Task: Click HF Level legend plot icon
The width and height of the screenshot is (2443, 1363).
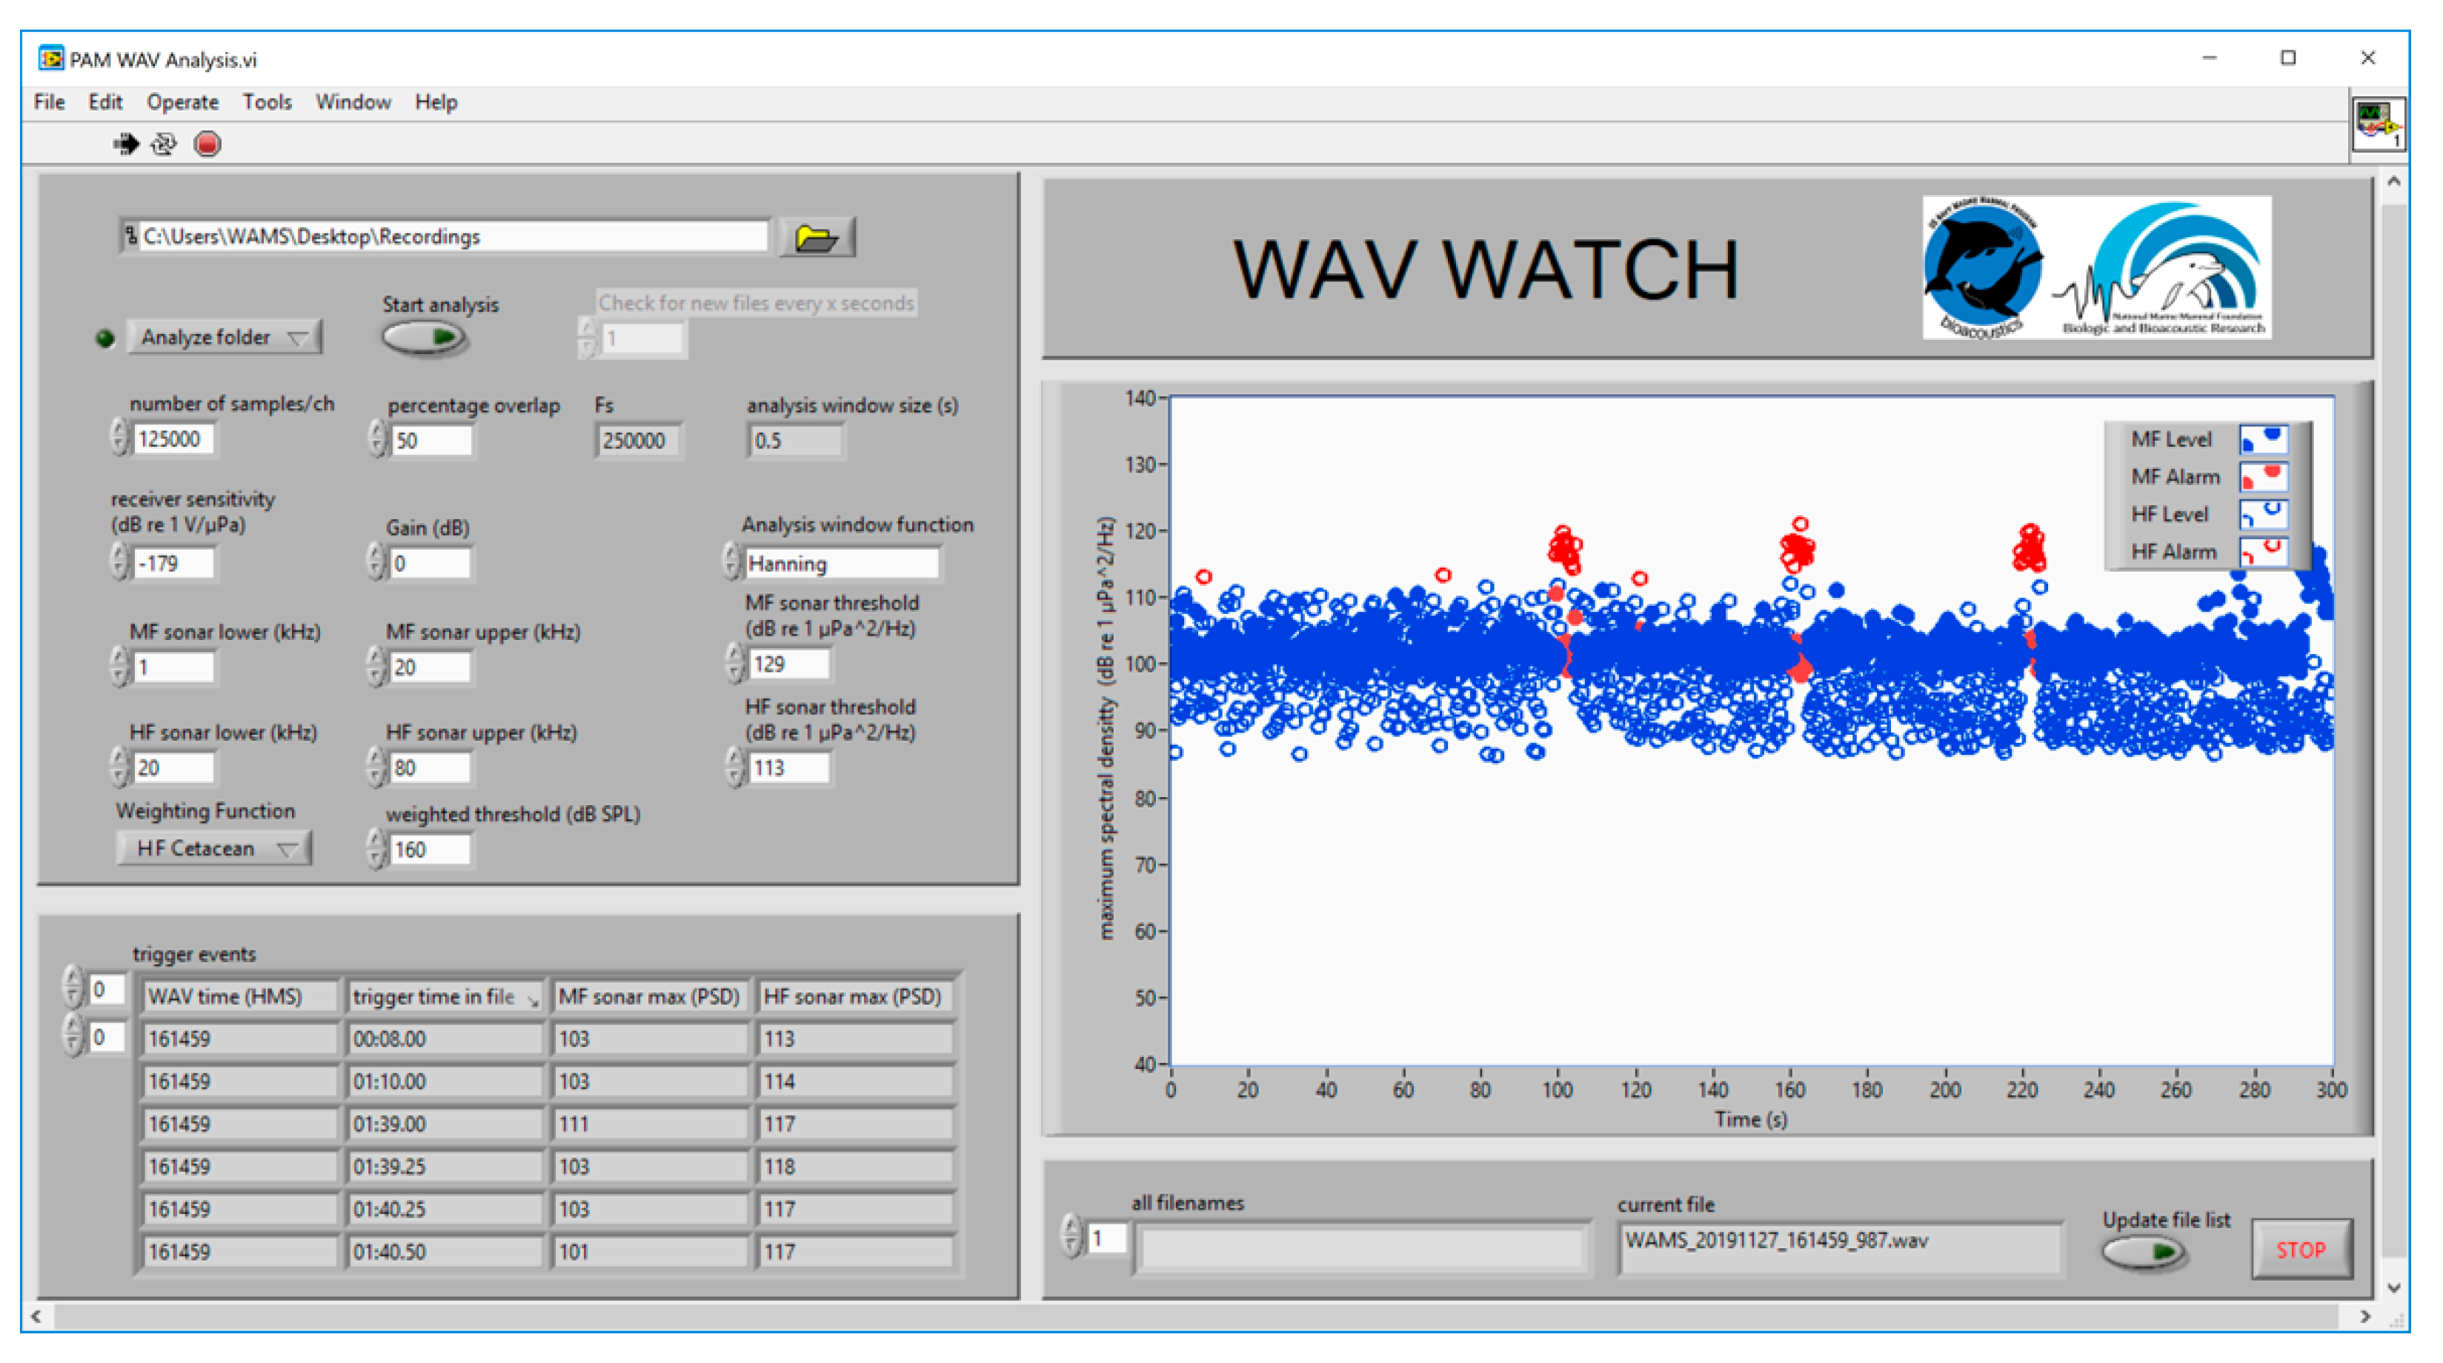Action: pos(2263,514)
